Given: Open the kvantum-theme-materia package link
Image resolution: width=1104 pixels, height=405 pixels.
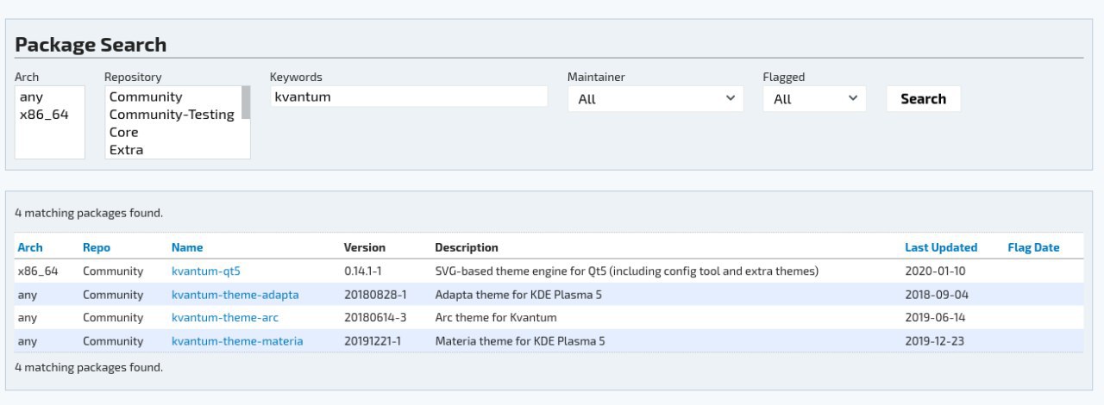Looking at the screenshot, I should coord(237,340).
